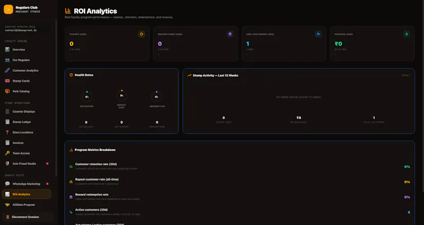The image size is (424, 225).
Task: Select Customer Analytics in sidebar
Action: 26,71
